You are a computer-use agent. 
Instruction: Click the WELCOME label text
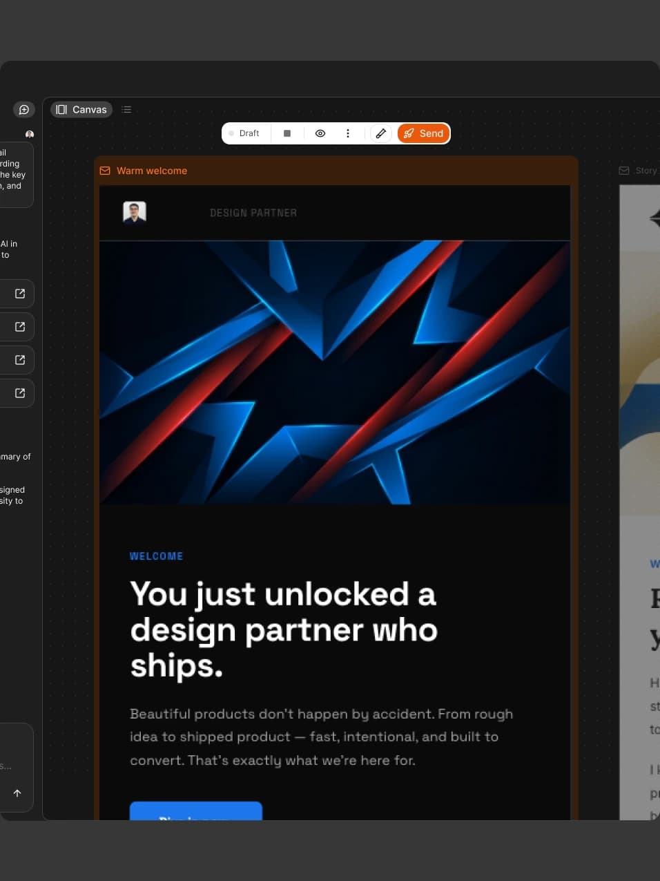click(157, 556)
